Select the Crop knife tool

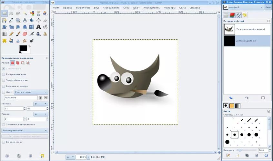45,20
